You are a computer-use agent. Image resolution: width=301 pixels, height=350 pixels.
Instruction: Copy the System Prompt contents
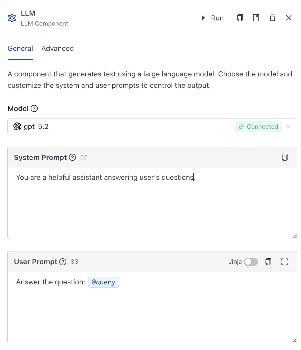click(285, 157)
